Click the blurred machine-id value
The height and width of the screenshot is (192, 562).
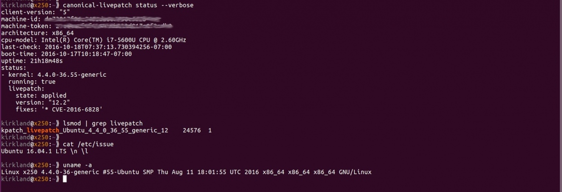[103, 19]
